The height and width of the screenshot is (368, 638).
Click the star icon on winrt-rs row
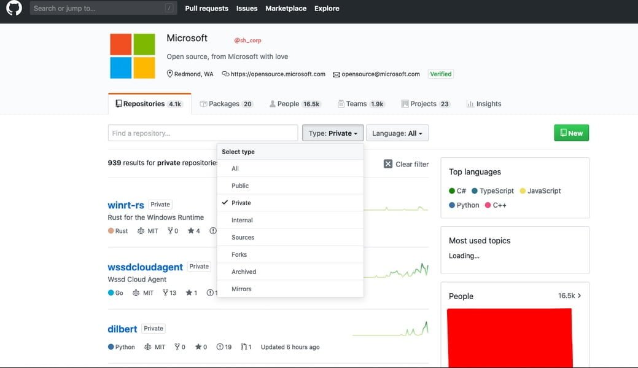click(x=191, y=231)
